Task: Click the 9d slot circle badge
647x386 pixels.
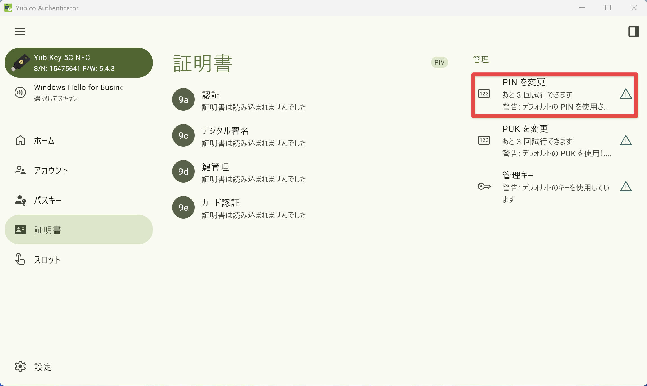Action: tap(183, 171)
